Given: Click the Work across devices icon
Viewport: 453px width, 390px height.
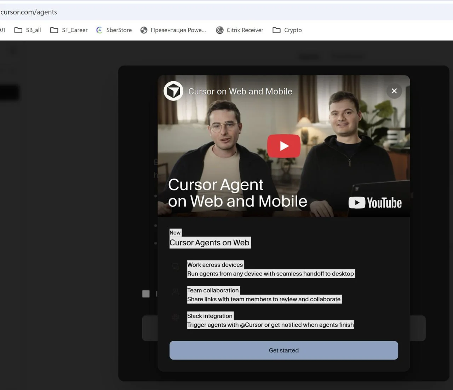Looking at the screenshot, I should click(176, 267).
